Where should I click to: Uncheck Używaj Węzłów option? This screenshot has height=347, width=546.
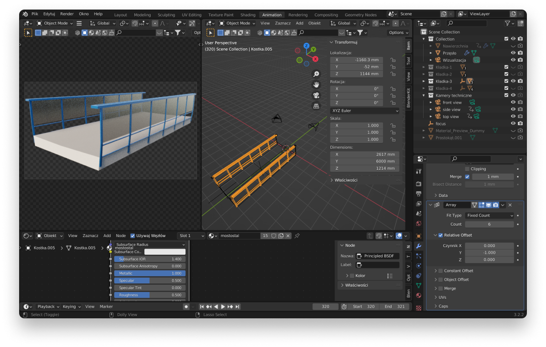tap(132, 236)
